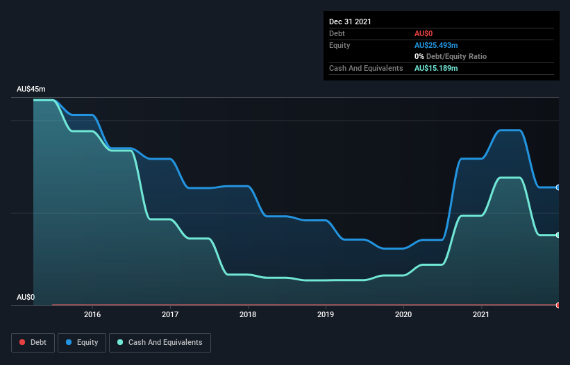This screenshot has height=365, width=570.
Task: Click the AU$0 y-axis label
Action: (26, 298)
